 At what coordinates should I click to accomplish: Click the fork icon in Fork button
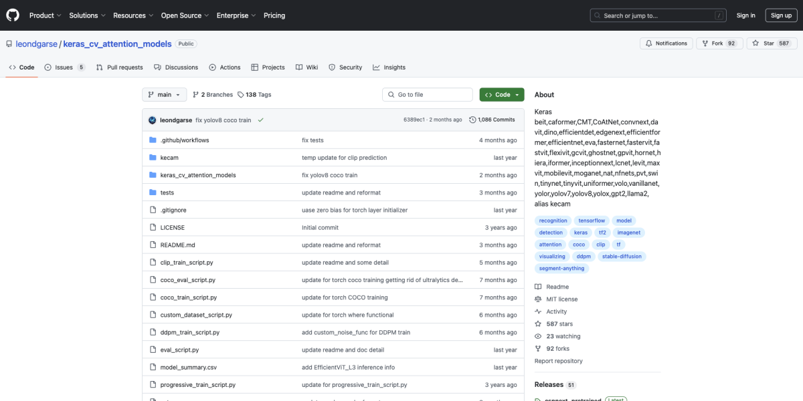pos(705,43)
